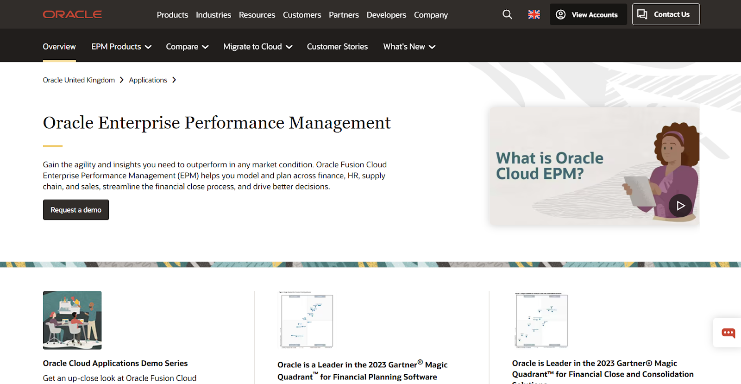Click the Oracle United Kingdom breadcrumb
The height and width of the screenshot is (384, 741).
pos(79,80)
